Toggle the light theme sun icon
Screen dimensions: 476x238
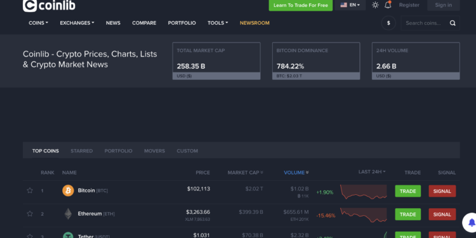click(x=375, y=5)
